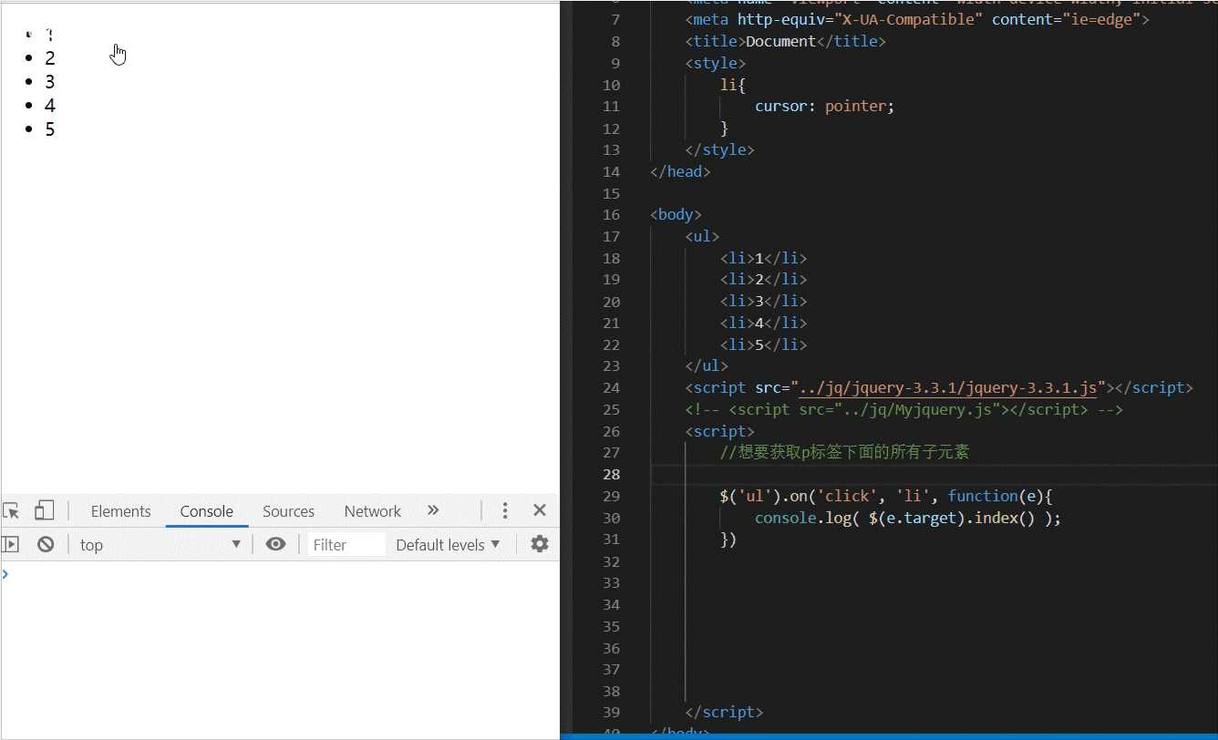Click line number 29 in the gutter
Viewport: 1218px width, 740px height.
(x=612, y=496)
